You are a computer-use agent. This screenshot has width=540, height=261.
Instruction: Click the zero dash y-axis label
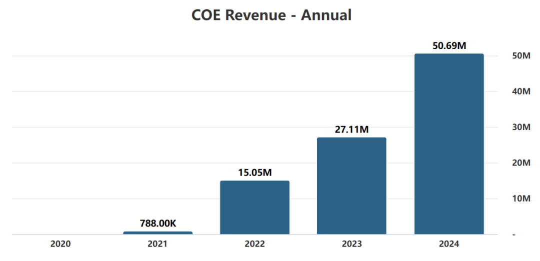pyautogui.click(x=513, y=234)
